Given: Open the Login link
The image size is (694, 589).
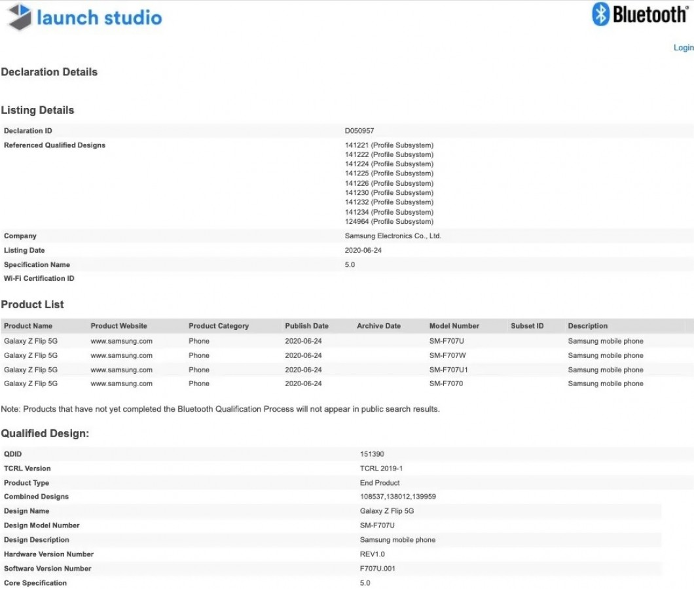Looking at the screenshot, I should pyautogui.click(x=684, y=47).
